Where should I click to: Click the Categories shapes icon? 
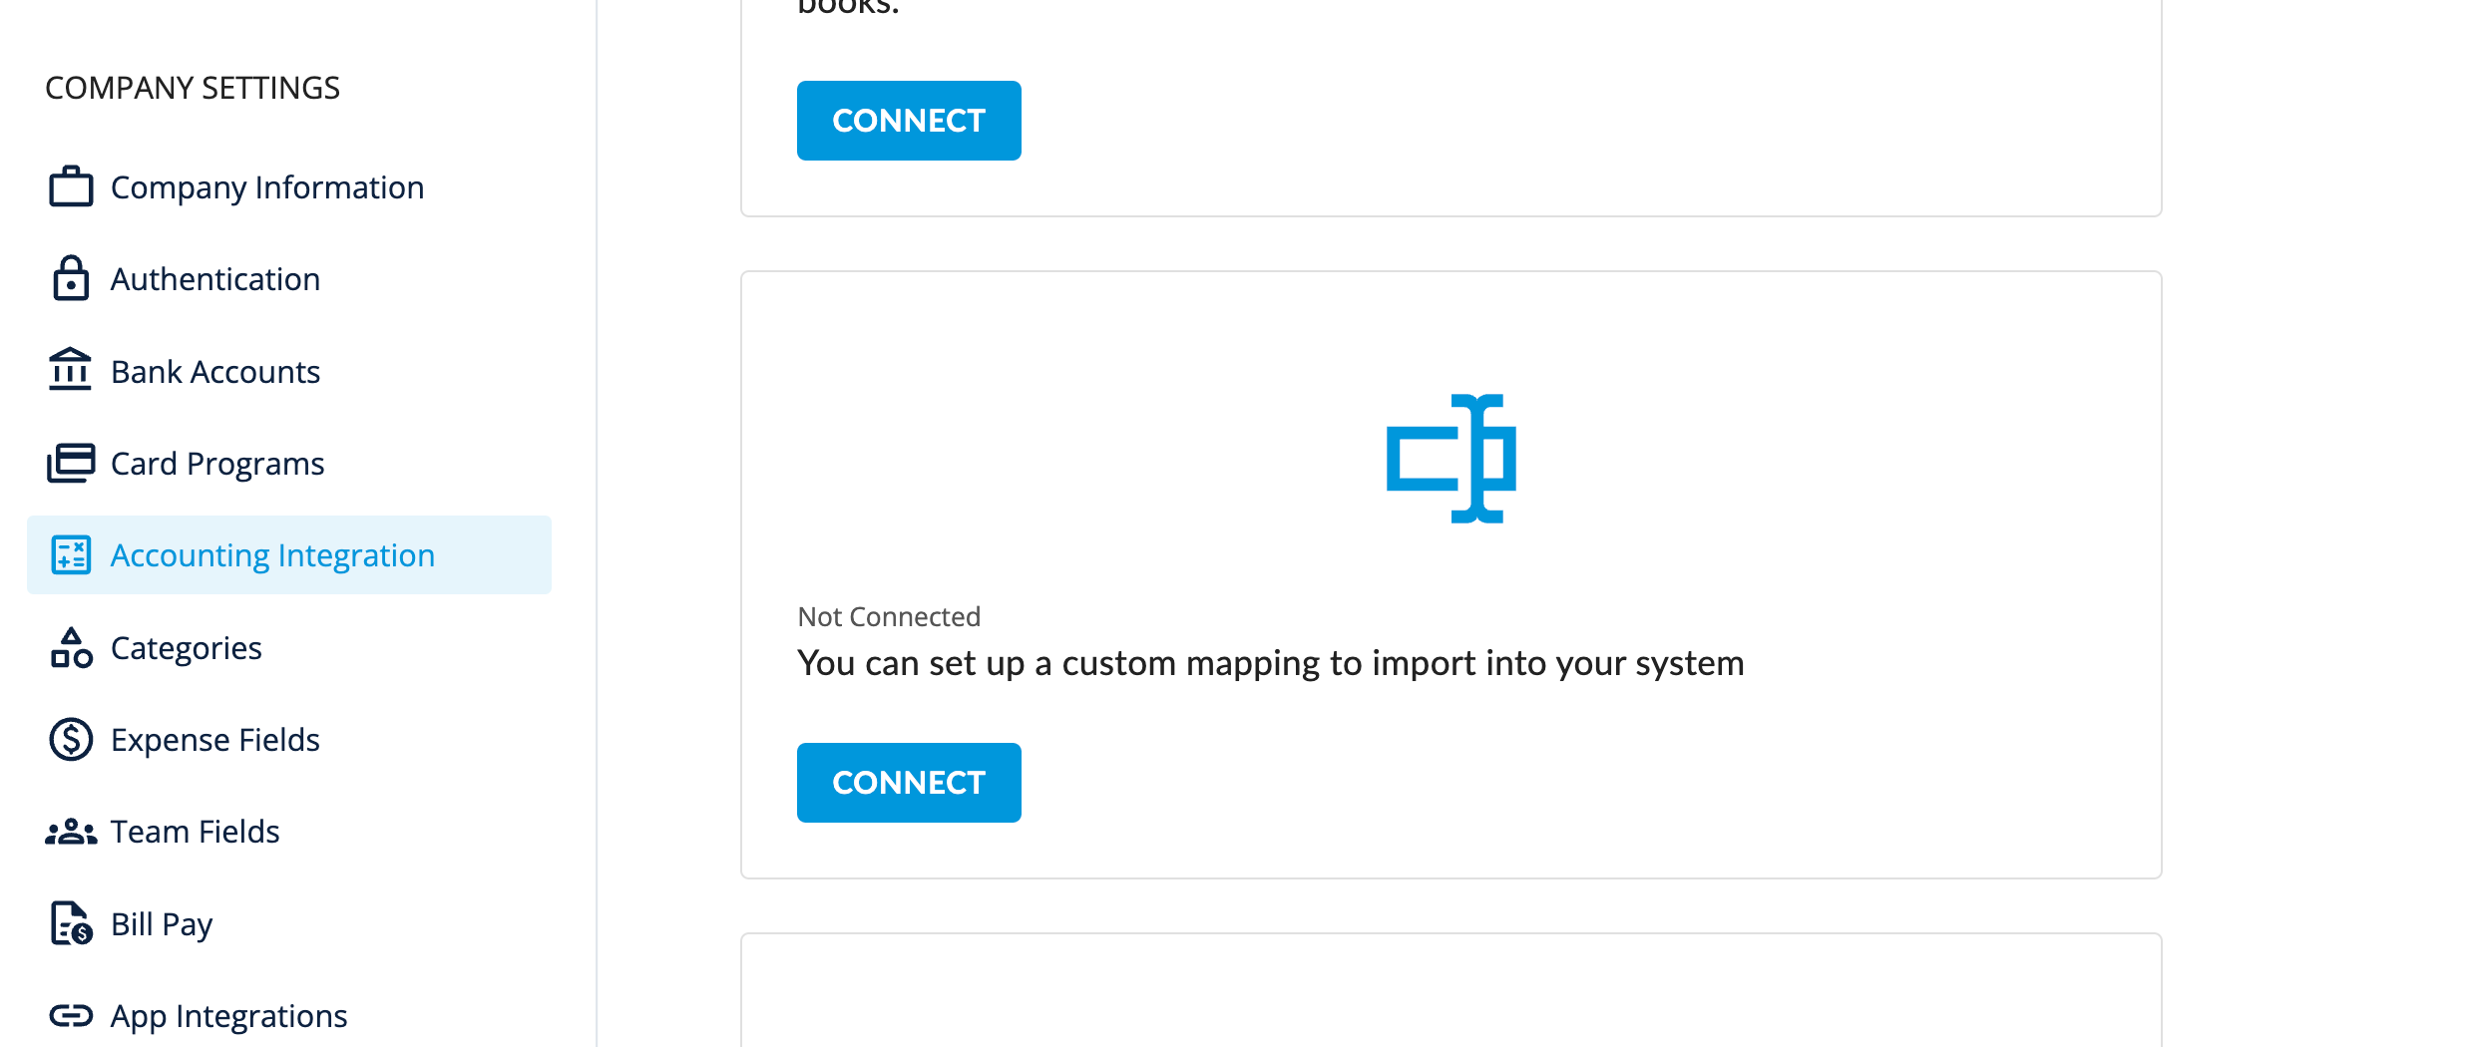pyautogui.click(x=71, y=648)
